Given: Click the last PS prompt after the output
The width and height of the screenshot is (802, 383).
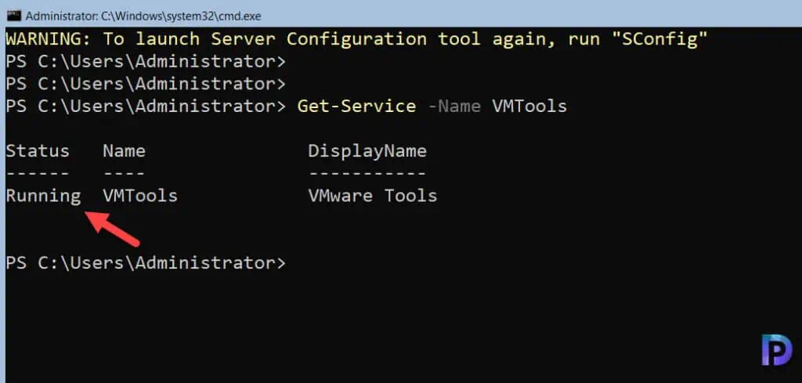Looking at the screenshot, I should pyautogui.click(x=146, y=263).
